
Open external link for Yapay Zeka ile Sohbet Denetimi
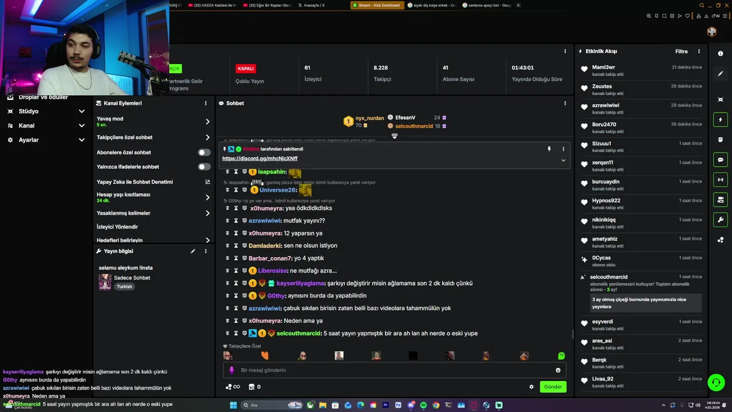[x=208, y=182]
